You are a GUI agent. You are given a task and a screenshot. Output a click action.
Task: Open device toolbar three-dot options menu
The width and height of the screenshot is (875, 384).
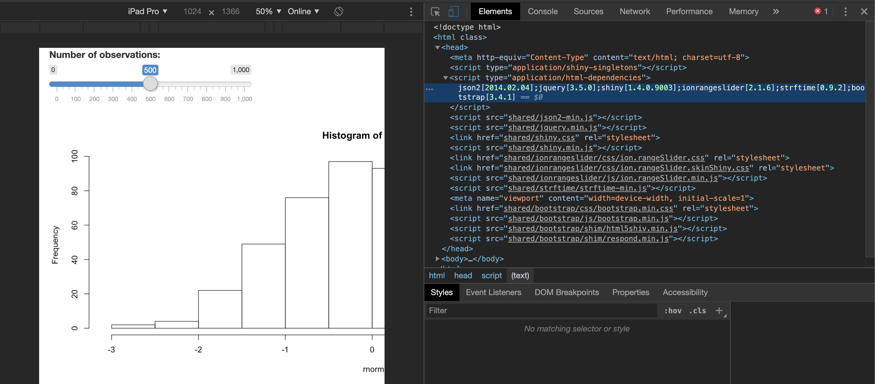pos(411,12)
